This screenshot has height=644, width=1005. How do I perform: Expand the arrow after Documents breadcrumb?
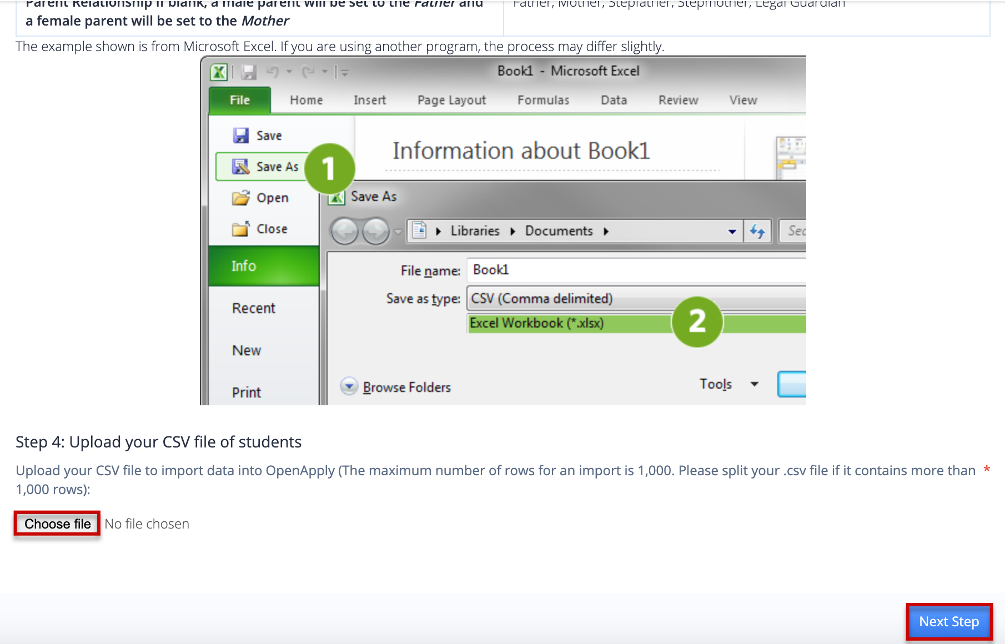click(x=606, y=232)
